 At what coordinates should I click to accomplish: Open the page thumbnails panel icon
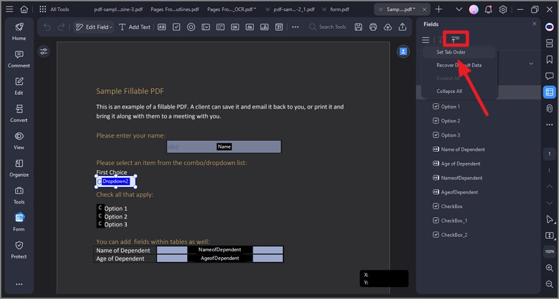tap(549, 43)
